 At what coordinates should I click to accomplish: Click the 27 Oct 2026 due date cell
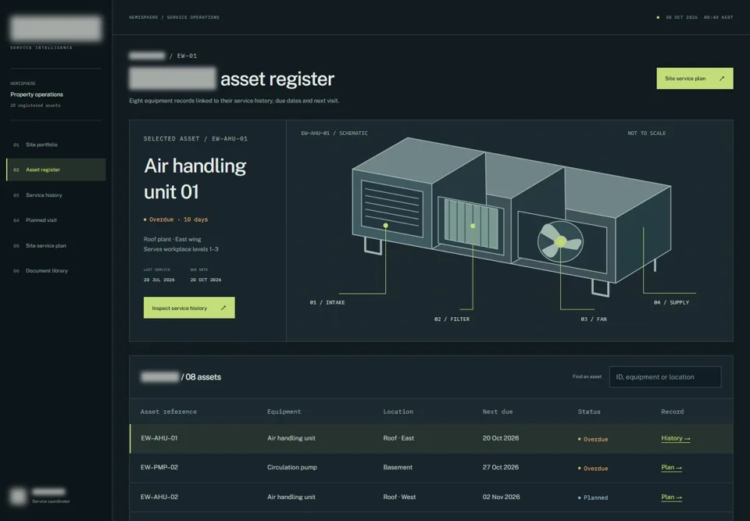[500, 467]
